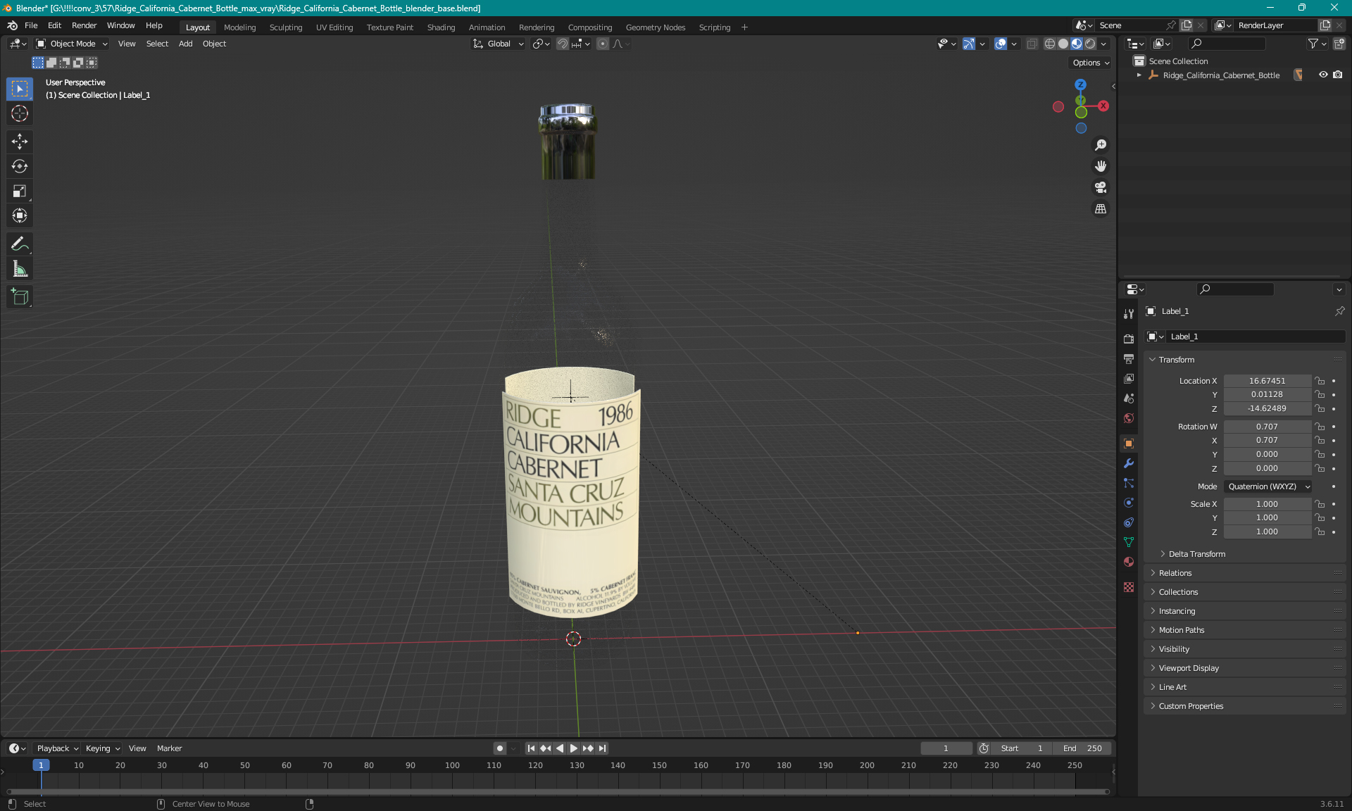Click the End frame 250 field
The width and height of the screenshot is (1352, 811).
tap(1082, 748)
